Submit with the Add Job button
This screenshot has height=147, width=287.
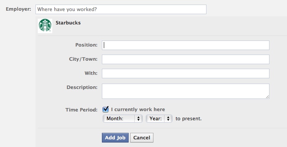[x=115, y=138]
